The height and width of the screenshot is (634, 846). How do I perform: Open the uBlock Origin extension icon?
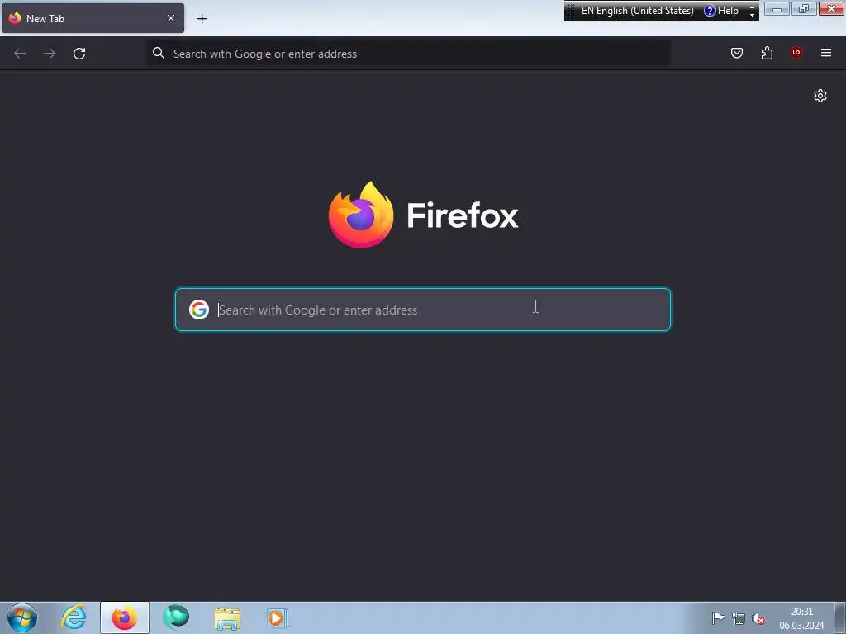click(x=796, y=53)
